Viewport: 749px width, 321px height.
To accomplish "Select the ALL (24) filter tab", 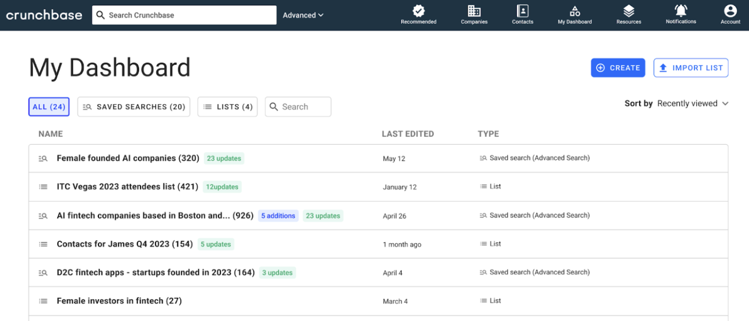I will (49, 107).
